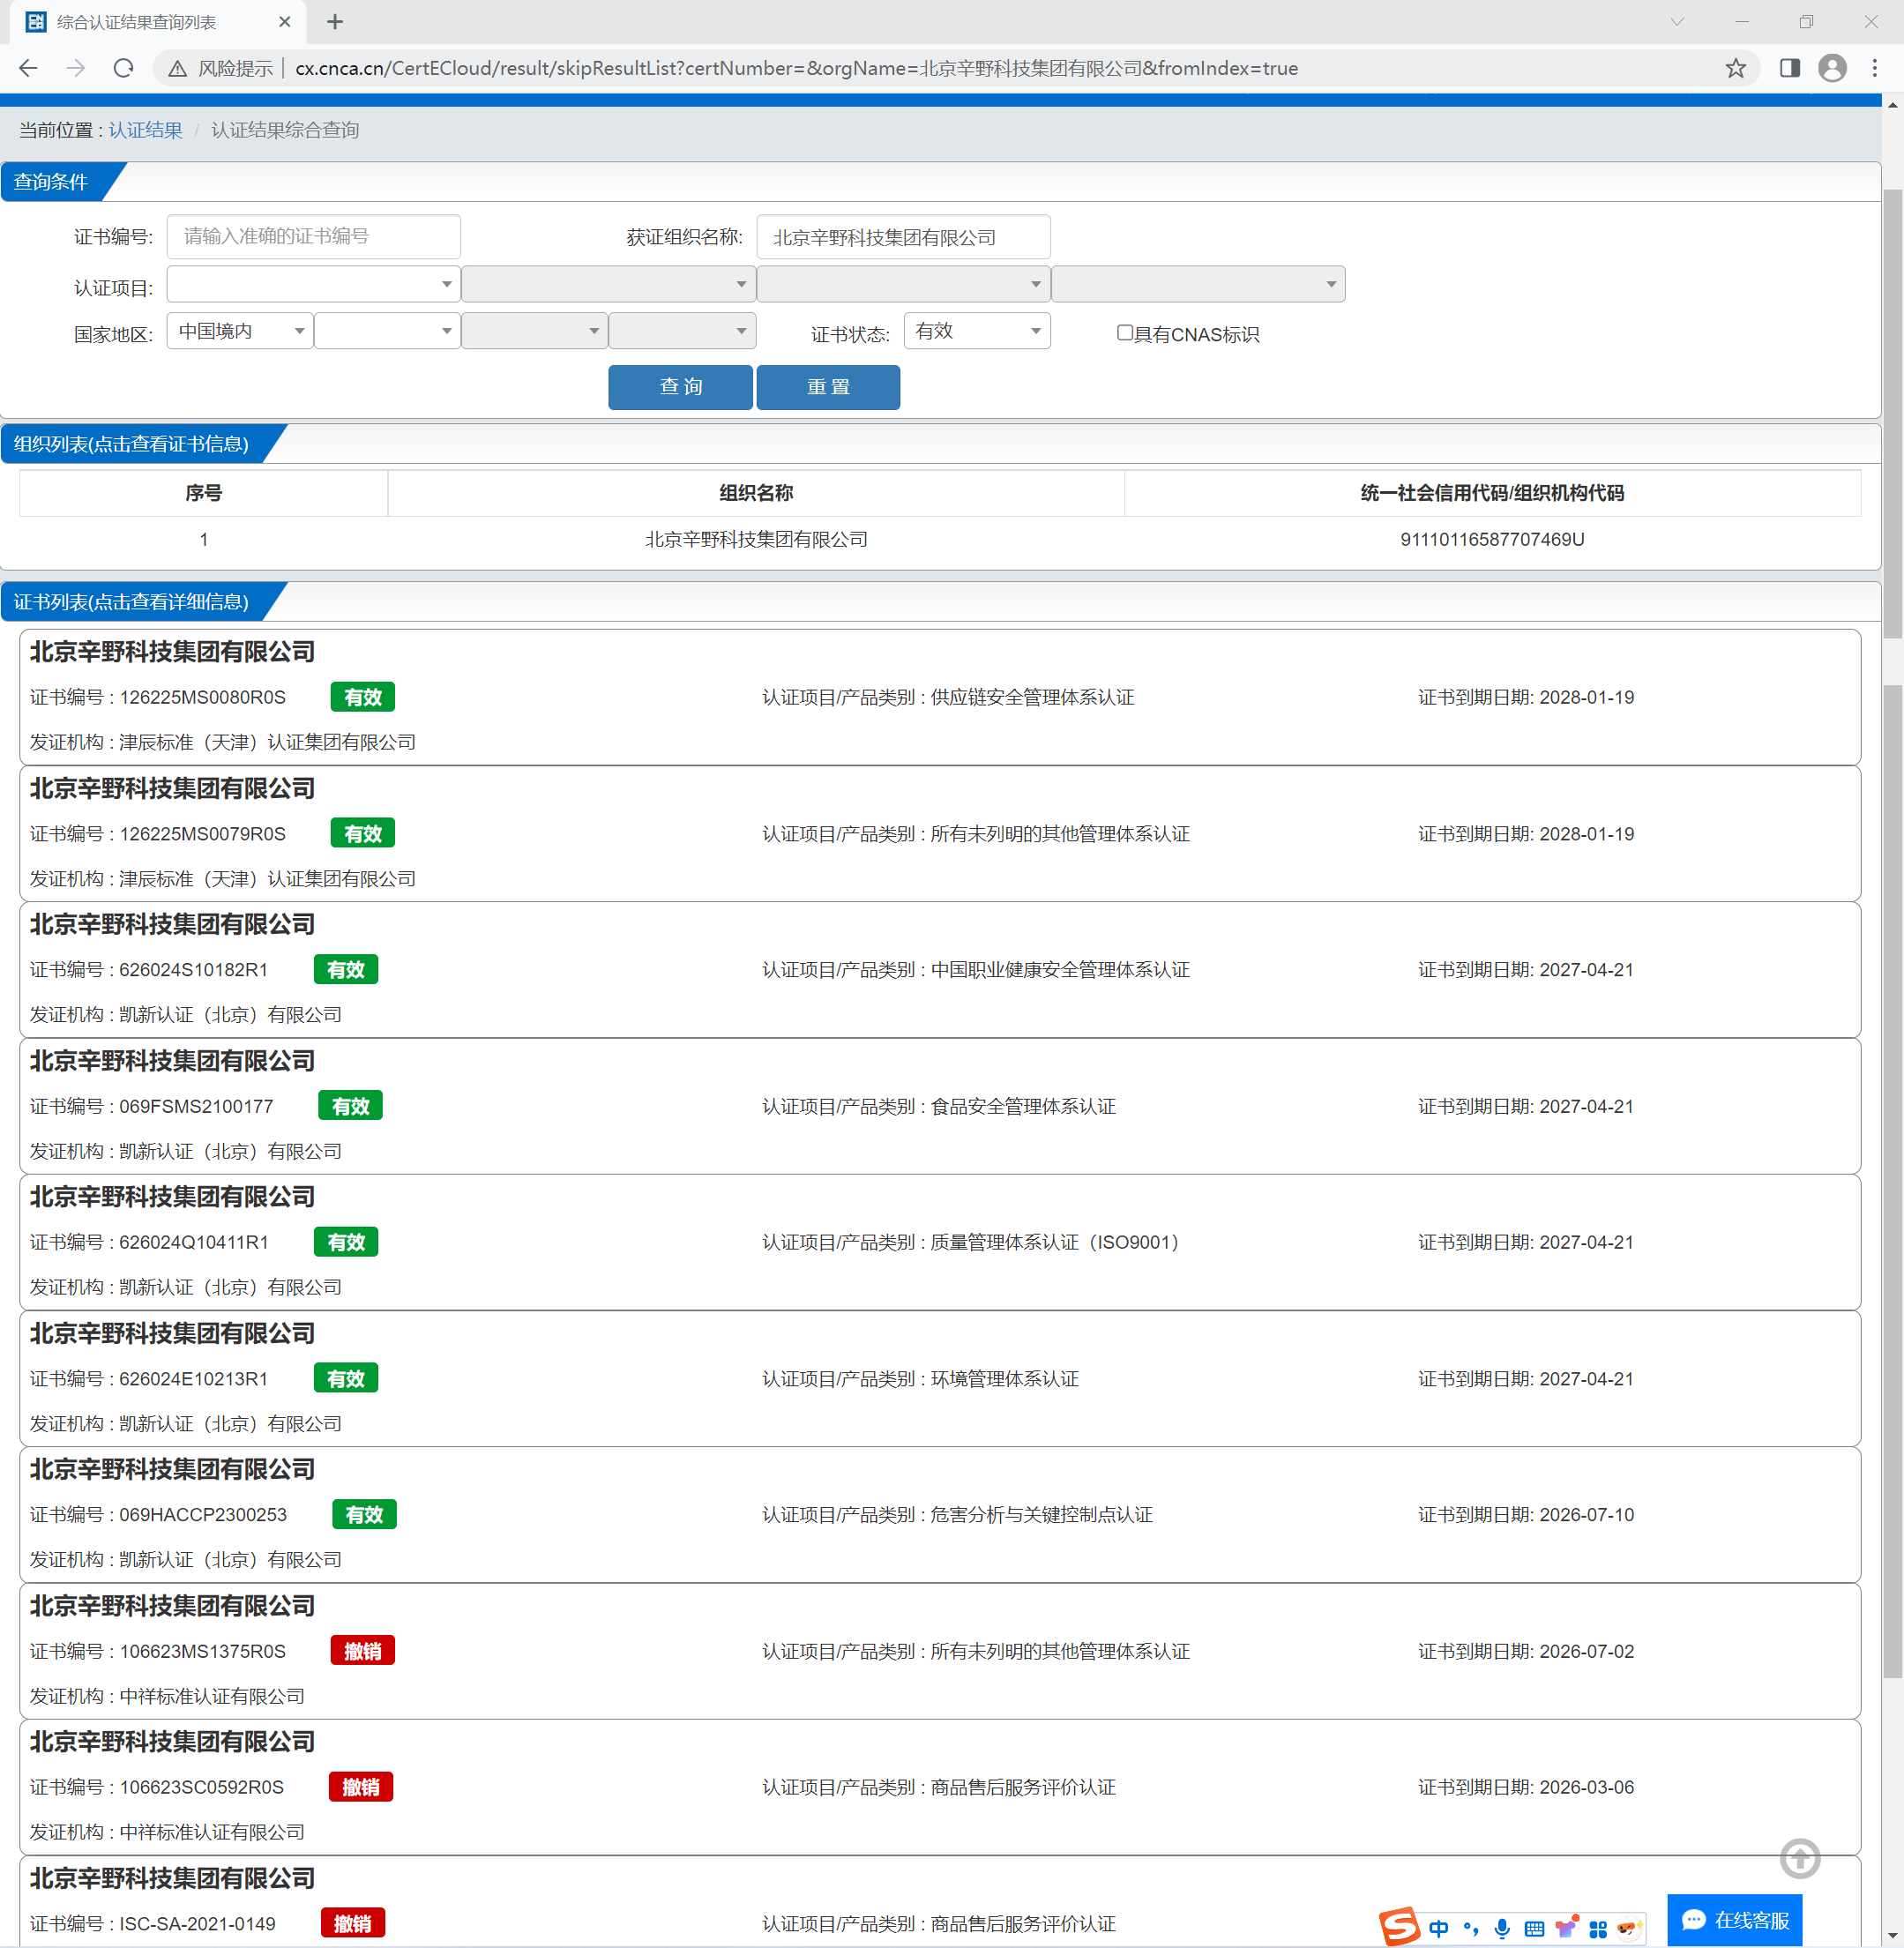Click the 认证结果 breadcrumb link

[x=145, y=130]
